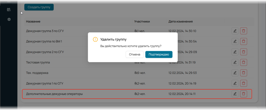Confirm deletion with Подтверждаю button
266x110 pixels.
pyautogui.click(x=159, y=54)
